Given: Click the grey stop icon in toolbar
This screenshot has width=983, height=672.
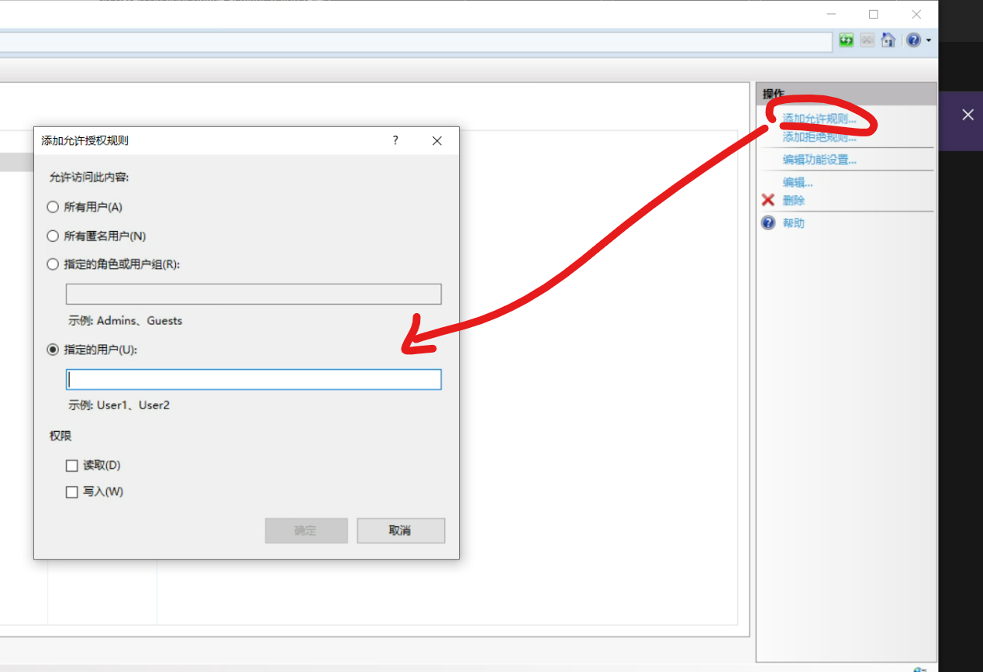Looking at the screenshot, I should click(867, 40).
